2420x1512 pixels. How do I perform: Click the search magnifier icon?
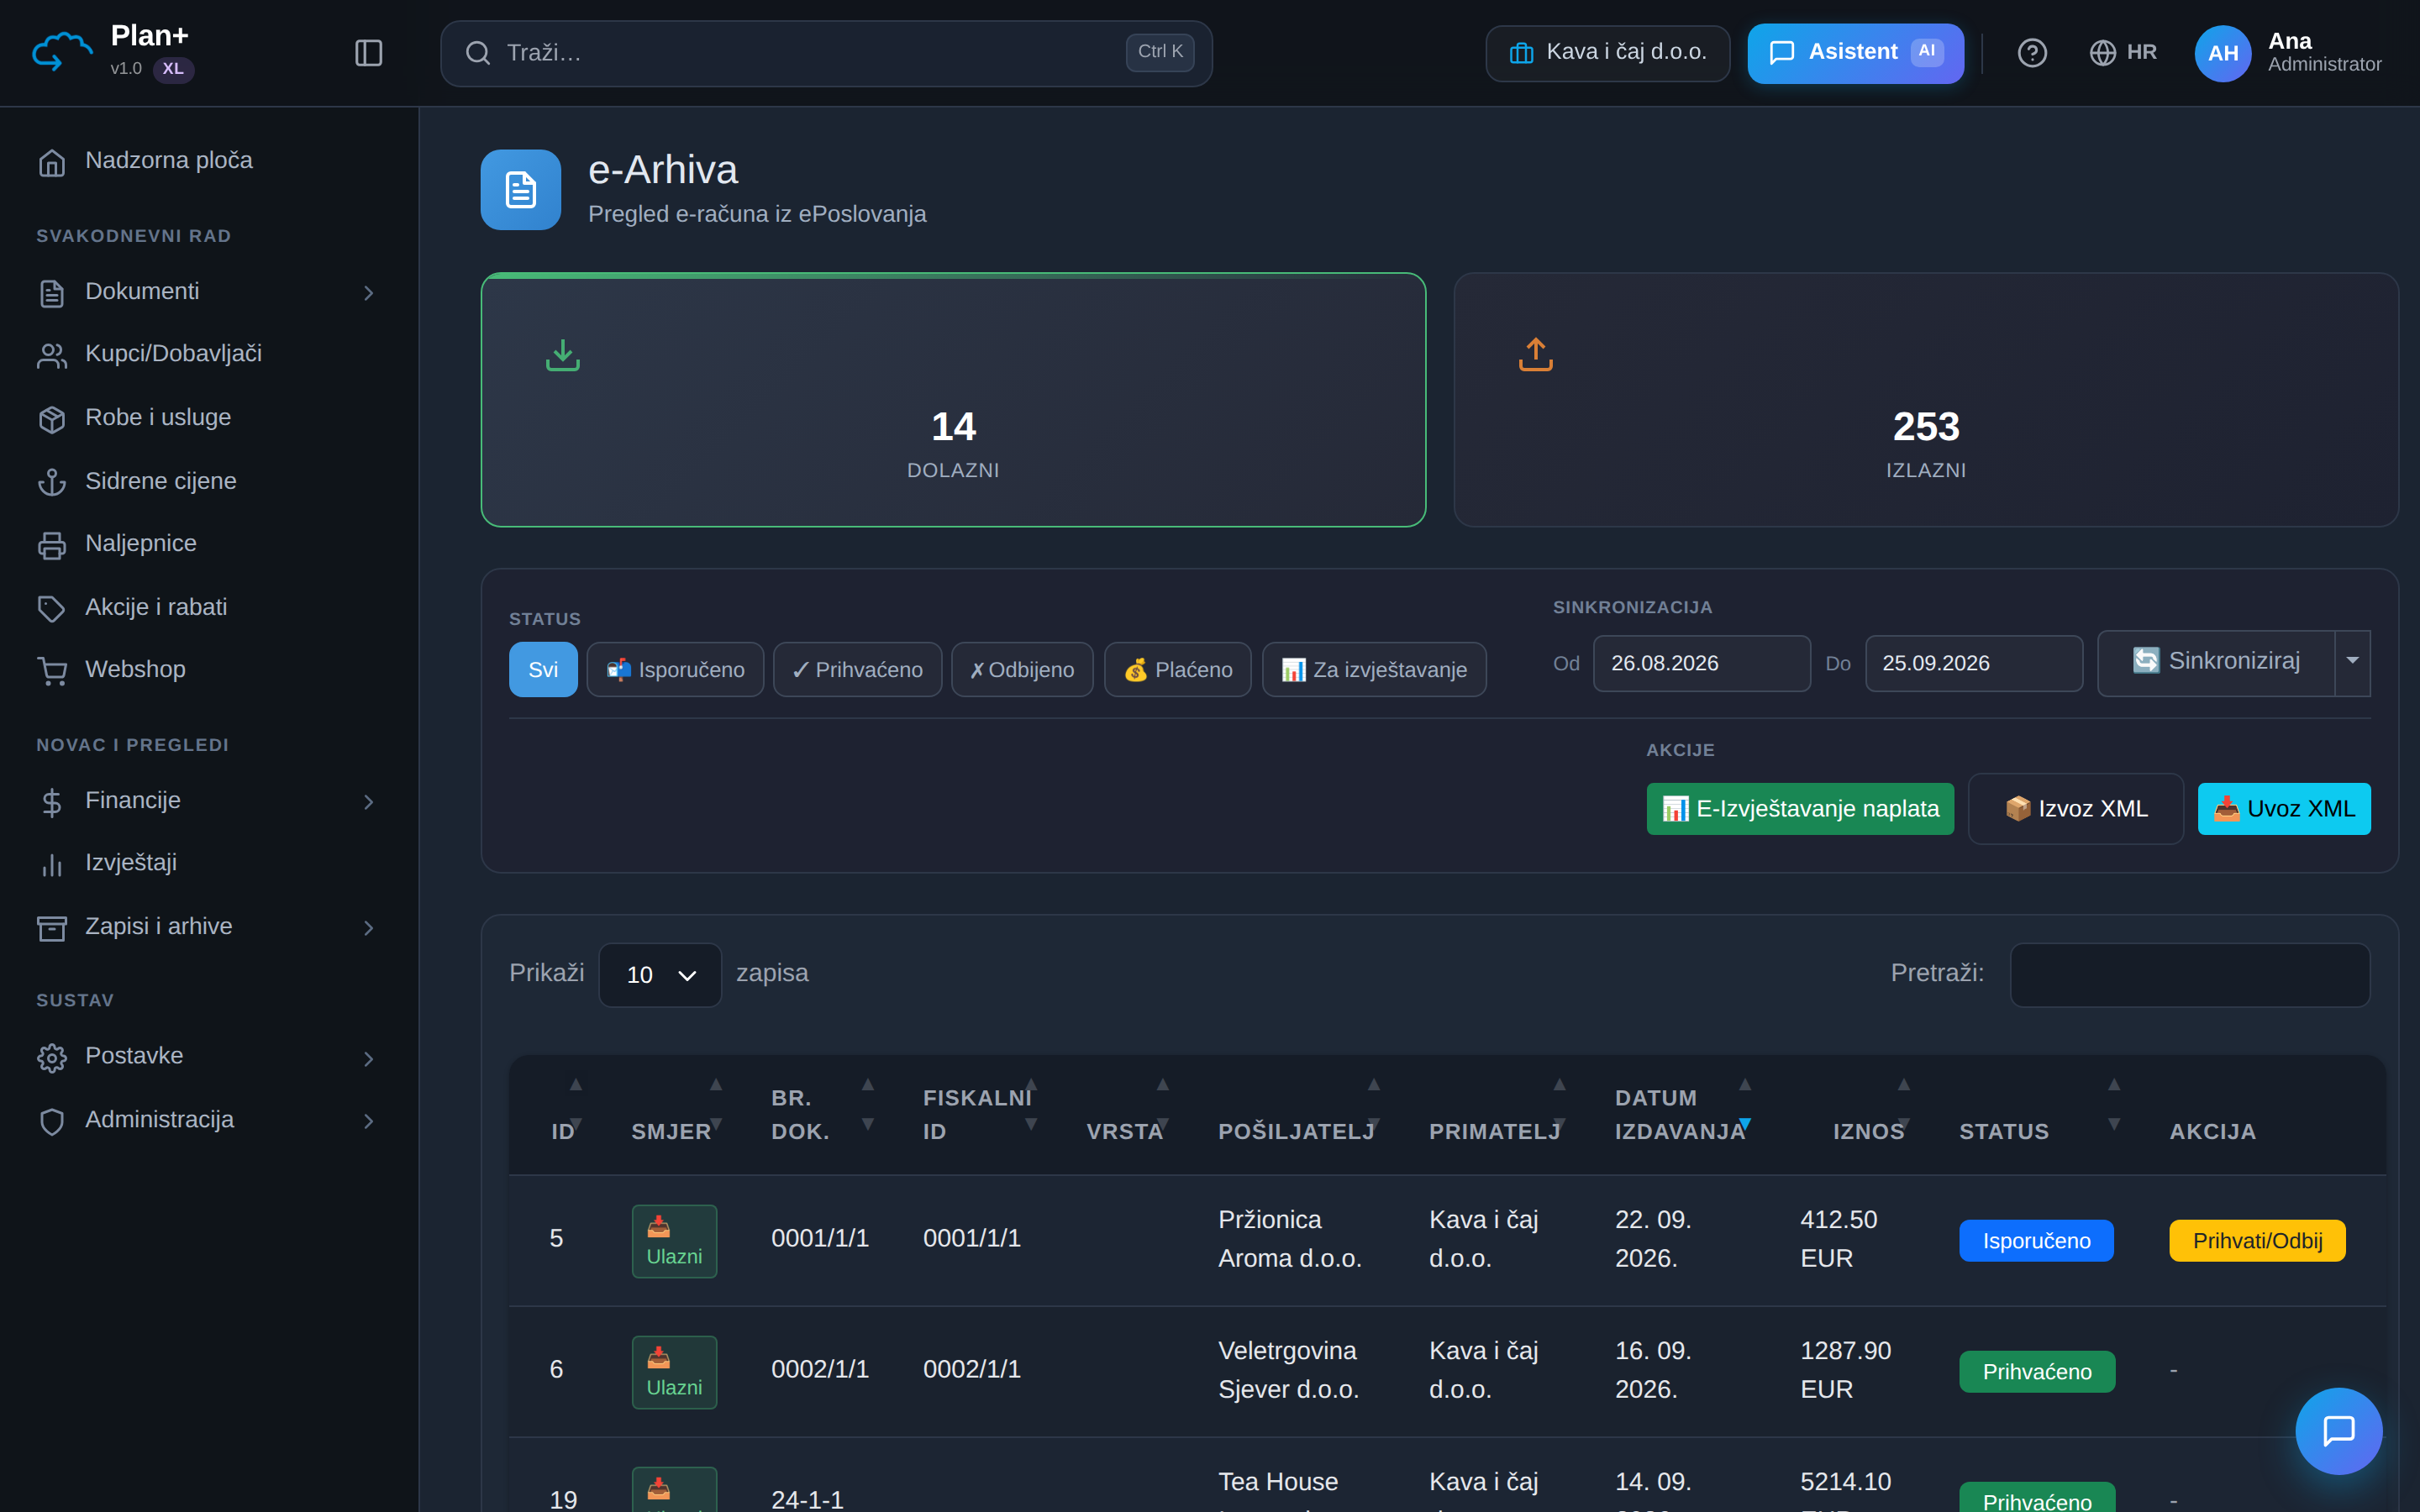pyautogui.click(x=478, y=53)
